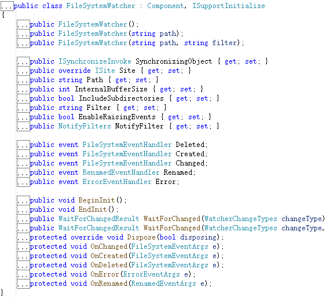Expand ellipsis before OnRenamed method
Image resolution: width=326 pixels, height=298 pixels.
23,284
